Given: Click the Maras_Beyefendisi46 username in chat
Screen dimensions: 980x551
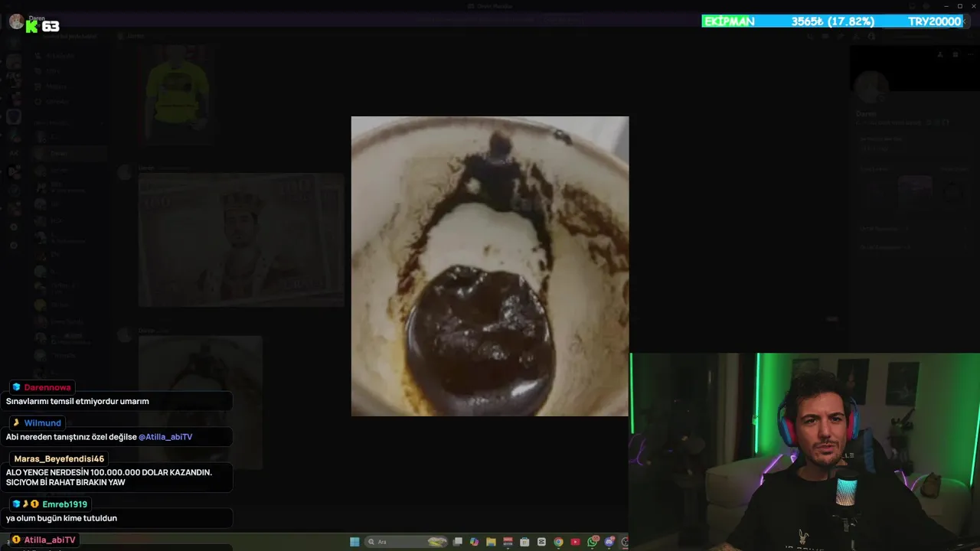Looking at the screenshot, I should (59, 458).
